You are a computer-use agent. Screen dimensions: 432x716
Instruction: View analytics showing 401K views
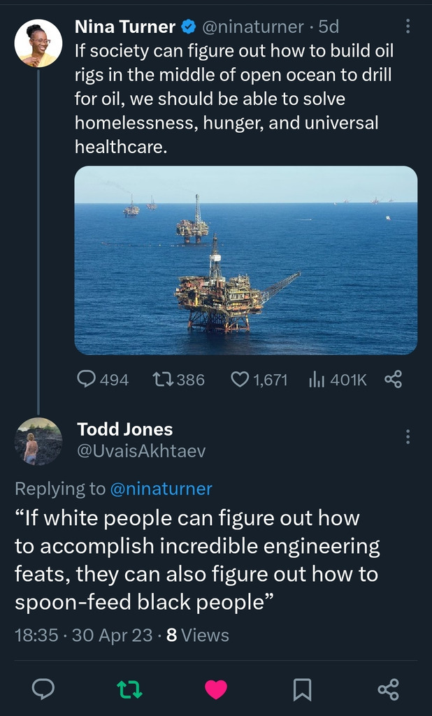pyautogui.click(x=317, y=379)
